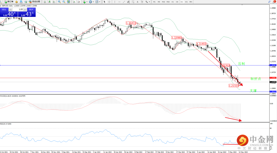The image size is (277, 153).
Task: Open the Terminal signal icon
Action: click(26, 2)
